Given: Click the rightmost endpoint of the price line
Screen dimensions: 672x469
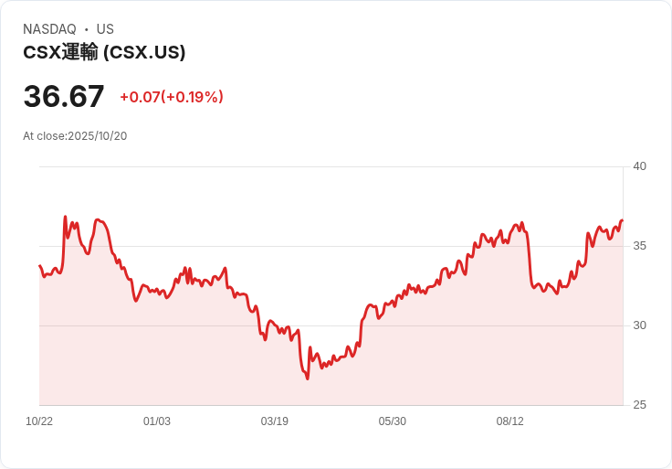Looking at the screenshot, I should point(622,220).
